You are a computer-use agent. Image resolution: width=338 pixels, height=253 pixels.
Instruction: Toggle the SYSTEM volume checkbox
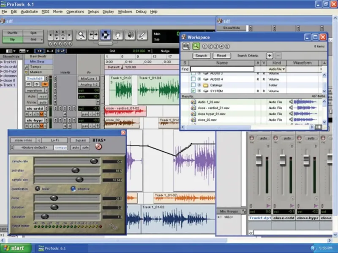[193, 91]
